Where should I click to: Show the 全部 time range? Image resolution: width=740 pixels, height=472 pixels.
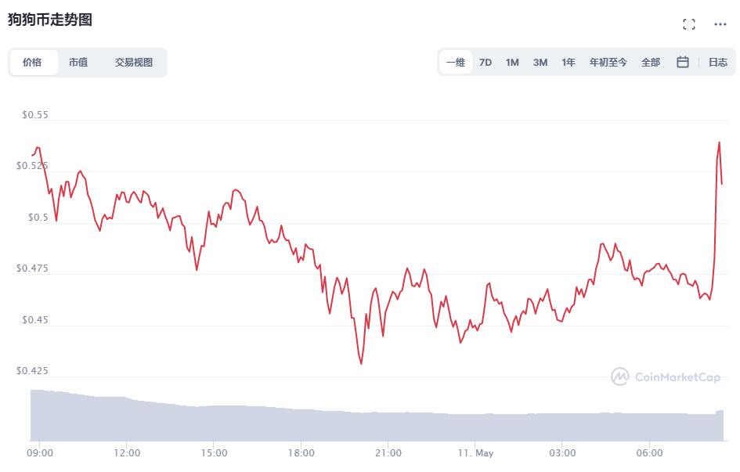point(651,63)
